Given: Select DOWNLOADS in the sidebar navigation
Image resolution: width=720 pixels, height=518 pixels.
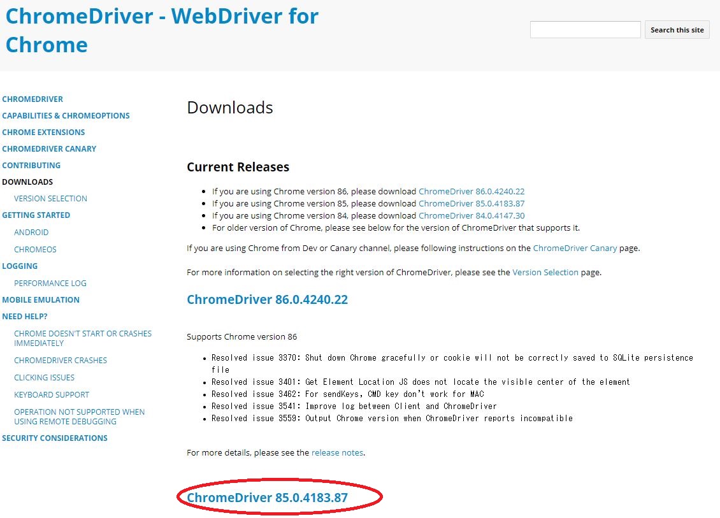Looking at the screenshot, I should [x=27, y=182].
